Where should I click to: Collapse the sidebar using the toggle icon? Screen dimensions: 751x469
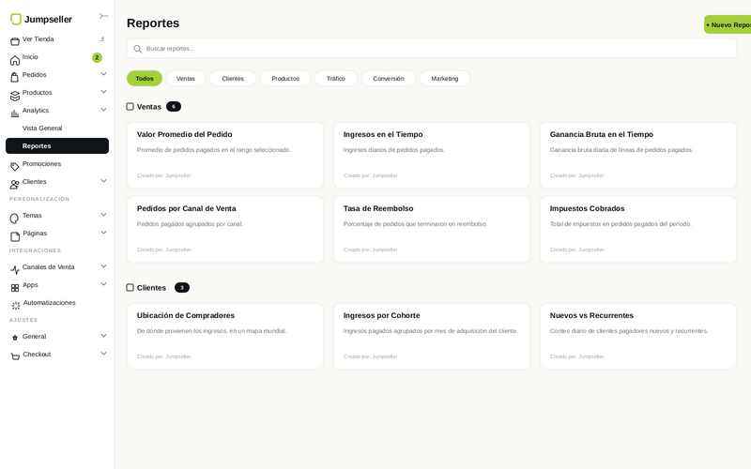[103, 16]
